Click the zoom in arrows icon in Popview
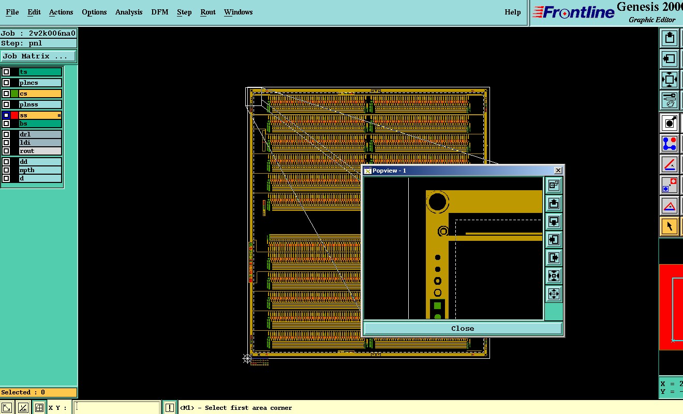This screenshot has width=683, height=414. click(554, 275)
